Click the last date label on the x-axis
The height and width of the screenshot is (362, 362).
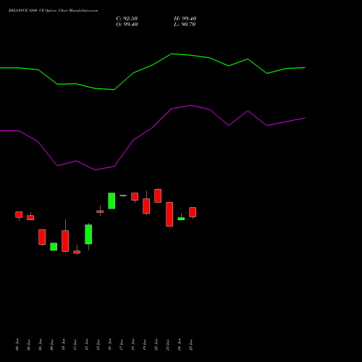coord(191,345)
